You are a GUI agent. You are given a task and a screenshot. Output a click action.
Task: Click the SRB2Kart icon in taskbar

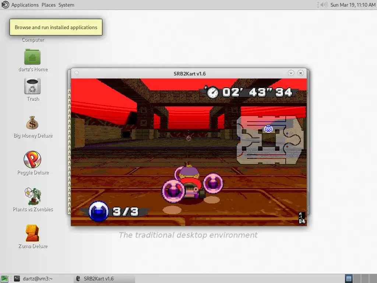point(78,279)
